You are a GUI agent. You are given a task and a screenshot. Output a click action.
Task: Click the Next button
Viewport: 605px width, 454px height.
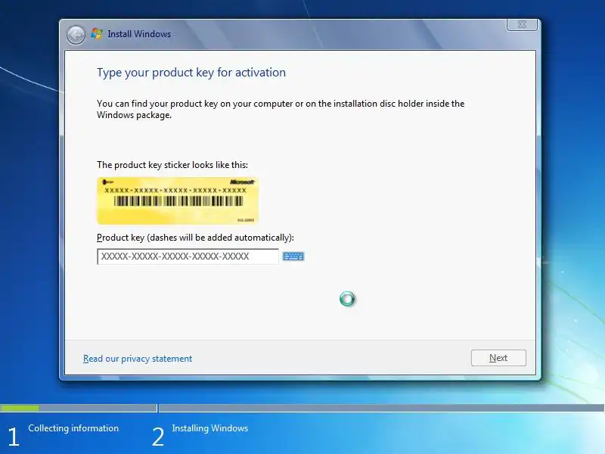coord(498,358)
